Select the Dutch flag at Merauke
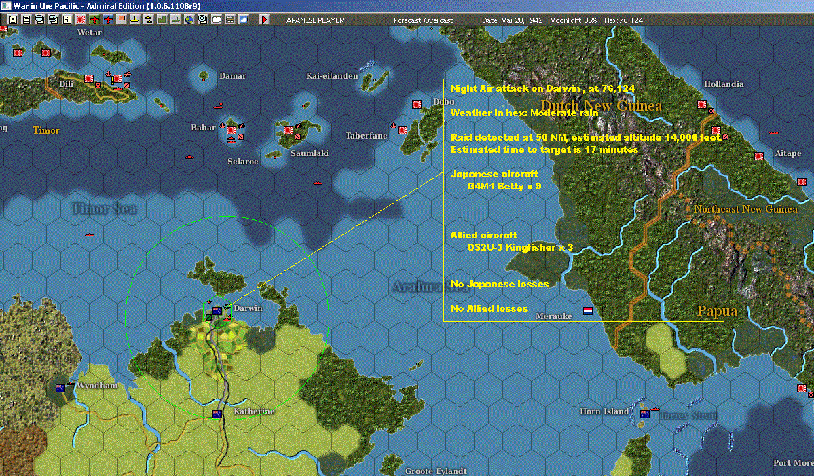The width and height of the screenshot is (814, 476). 588,311
